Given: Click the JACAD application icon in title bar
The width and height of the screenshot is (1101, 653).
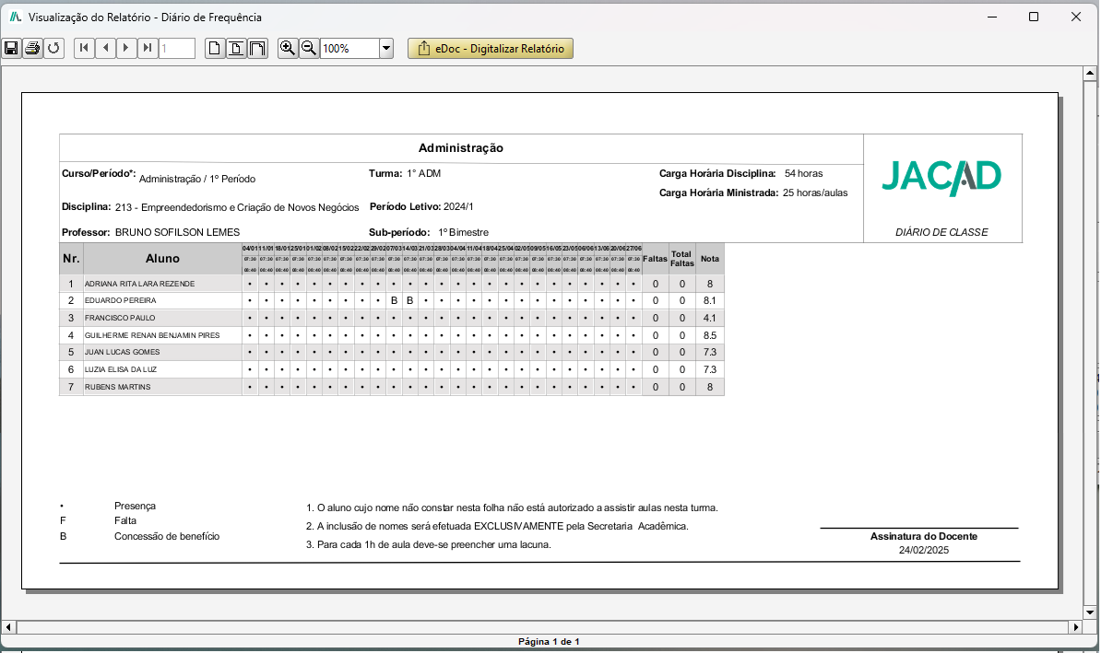Looking at the screenshot, I should pos(15,17).
